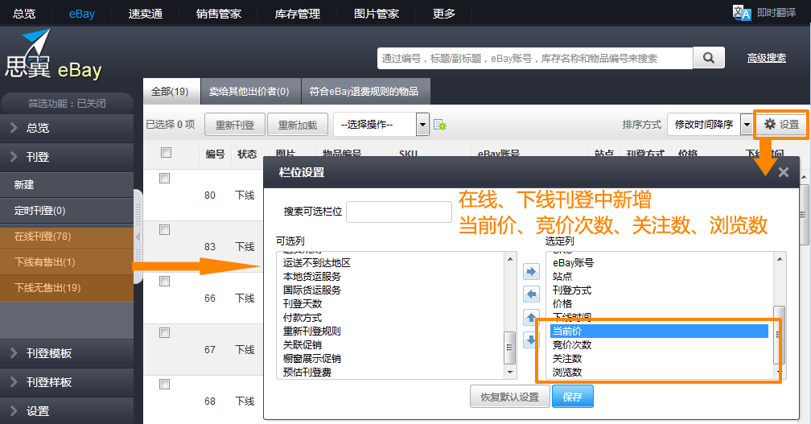811x424 pixels.
Task: Click the 可选列 scrollbar down arrow
Action: pos(510,373)
